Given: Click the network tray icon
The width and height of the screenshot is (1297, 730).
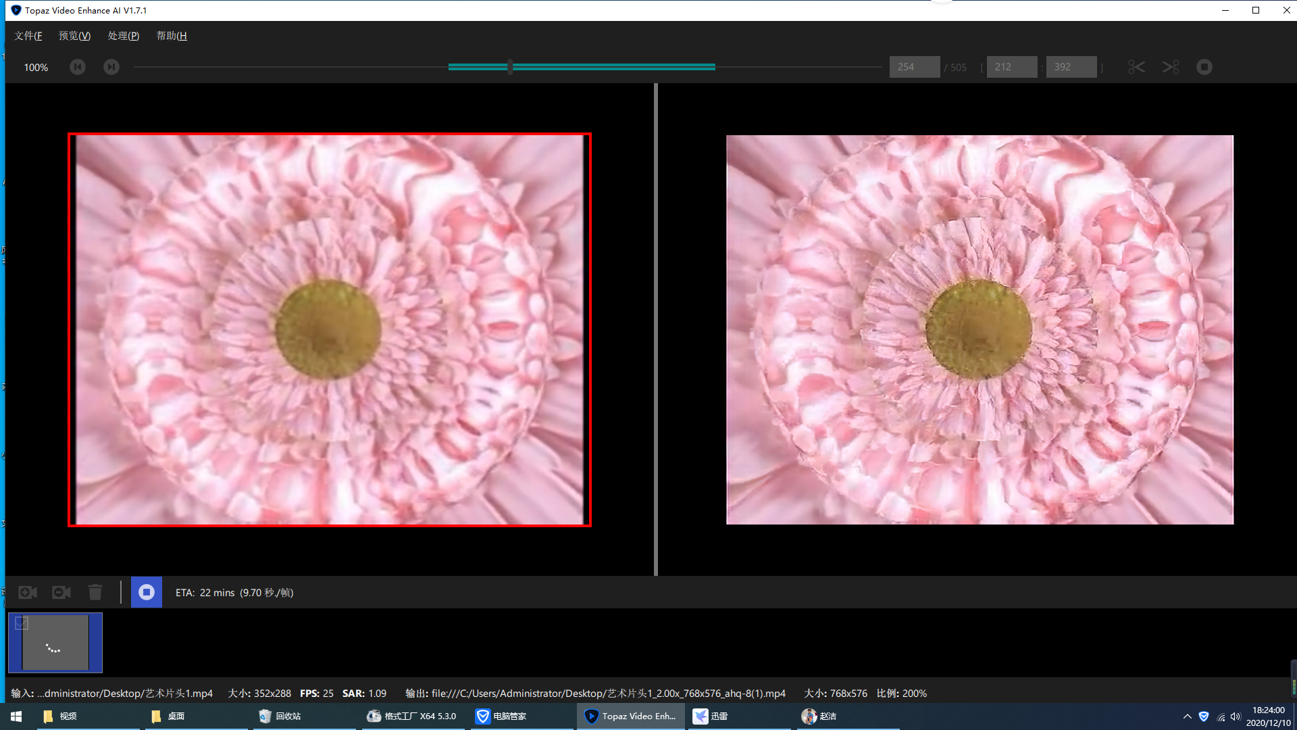Looking at the screenshot, I should pyautogui.click(x=1220, y=716).
